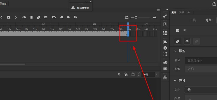Open the Info panel icon
The image size is (217, 100).
pos(165,48)
